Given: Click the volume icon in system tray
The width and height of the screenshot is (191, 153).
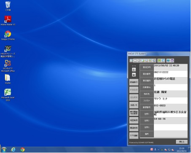Looking at the screenshot, I should point(173,150).
